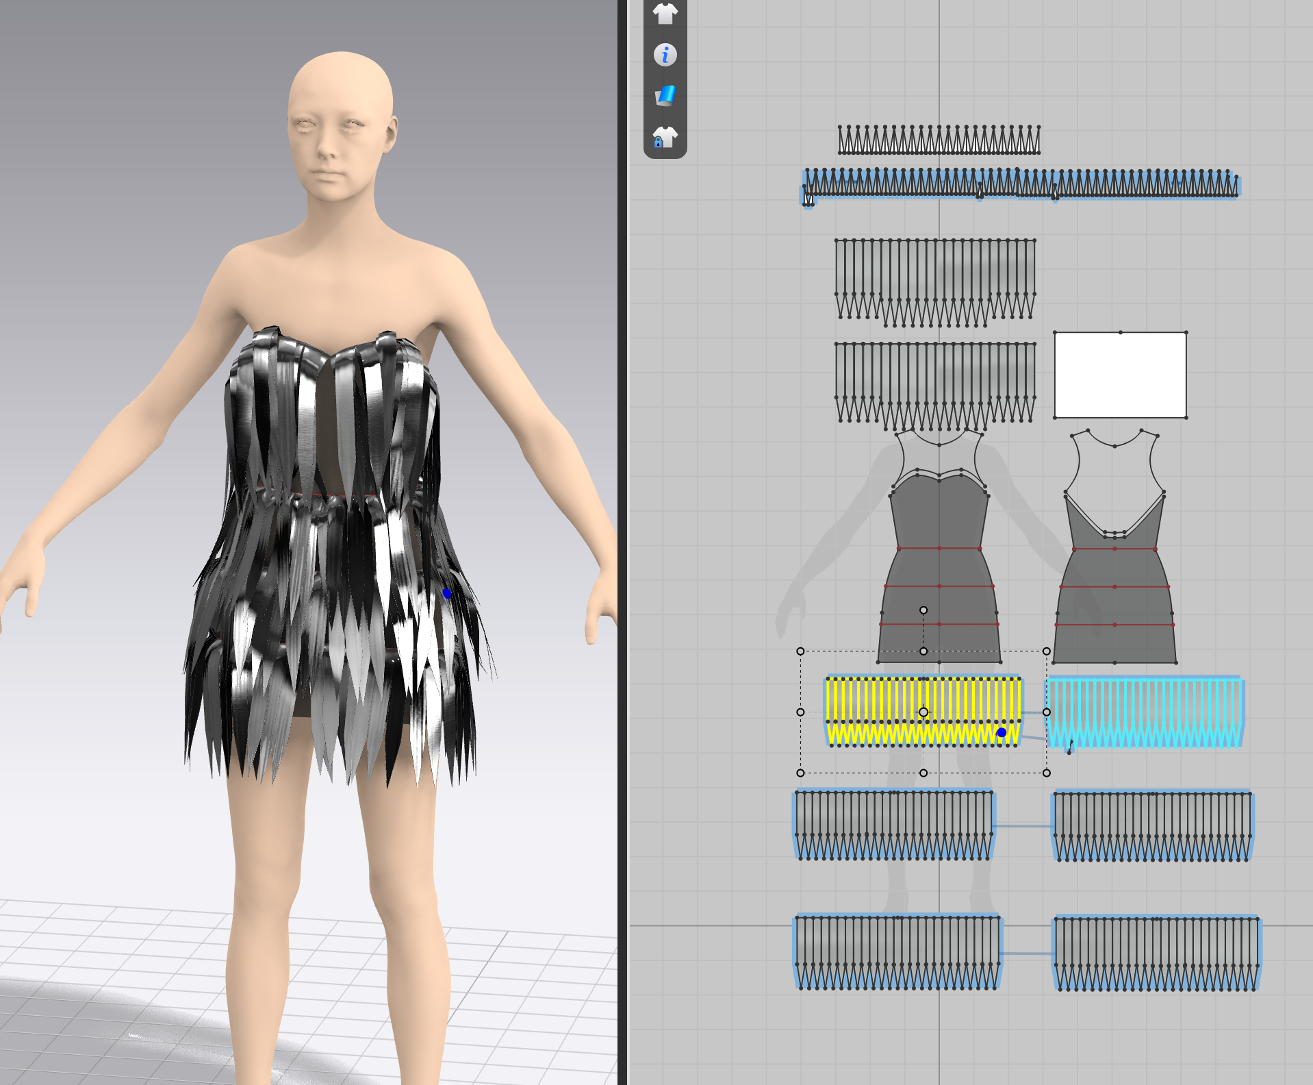Open the blue info icon
The height and width of the screenshot is (1085, 1313).
click(x=665, y=55)
